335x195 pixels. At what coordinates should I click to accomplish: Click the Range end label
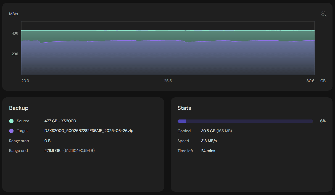pyautogui.click(x=19, y=151)
